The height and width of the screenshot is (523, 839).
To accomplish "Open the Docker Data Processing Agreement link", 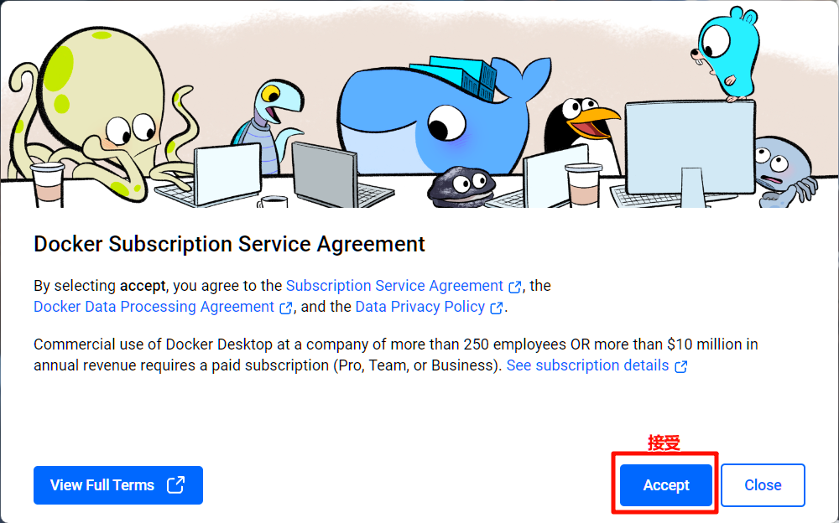I will [x=154, y=307].
